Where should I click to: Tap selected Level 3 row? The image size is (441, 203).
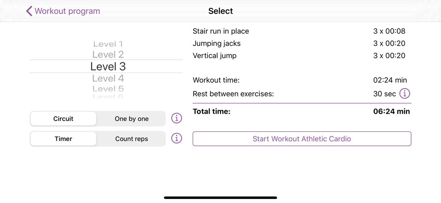pyautogui.click(x=108, y=66)
